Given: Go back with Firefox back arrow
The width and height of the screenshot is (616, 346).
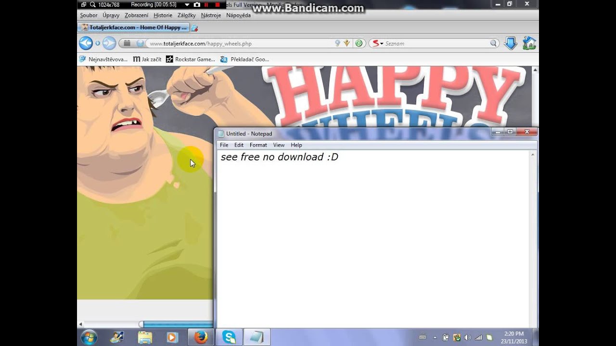Looking at the screenshot, I should point(86,43).
